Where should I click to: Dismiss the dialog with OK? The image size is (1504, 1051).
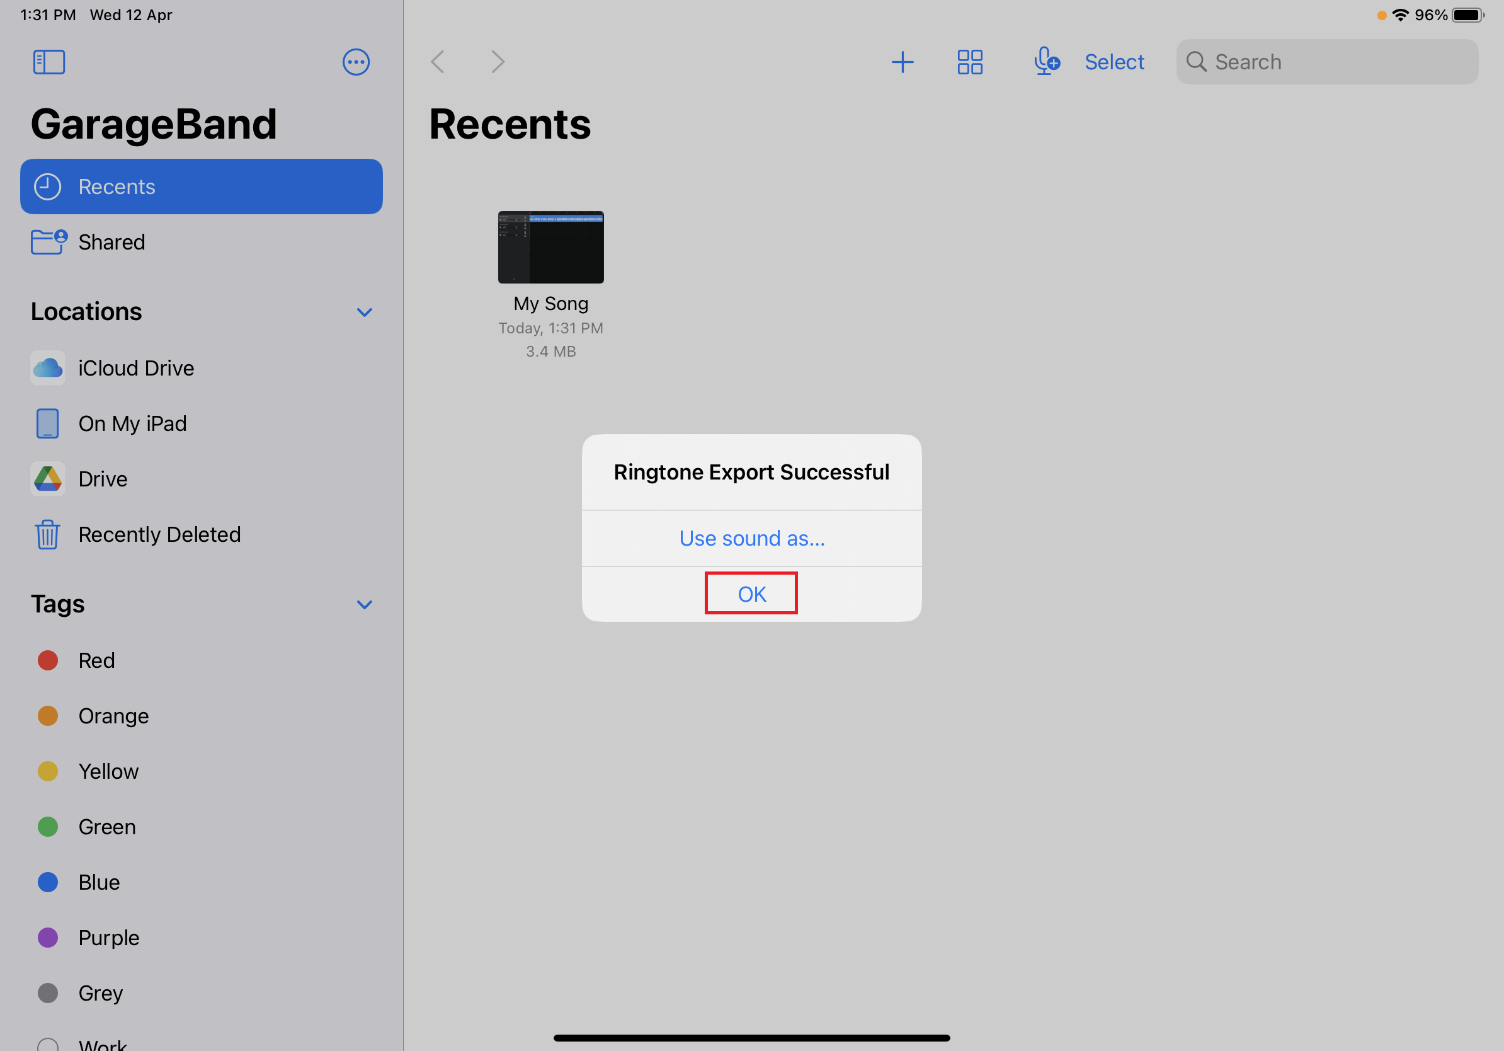pyautogui.click(x=751, y=594)
